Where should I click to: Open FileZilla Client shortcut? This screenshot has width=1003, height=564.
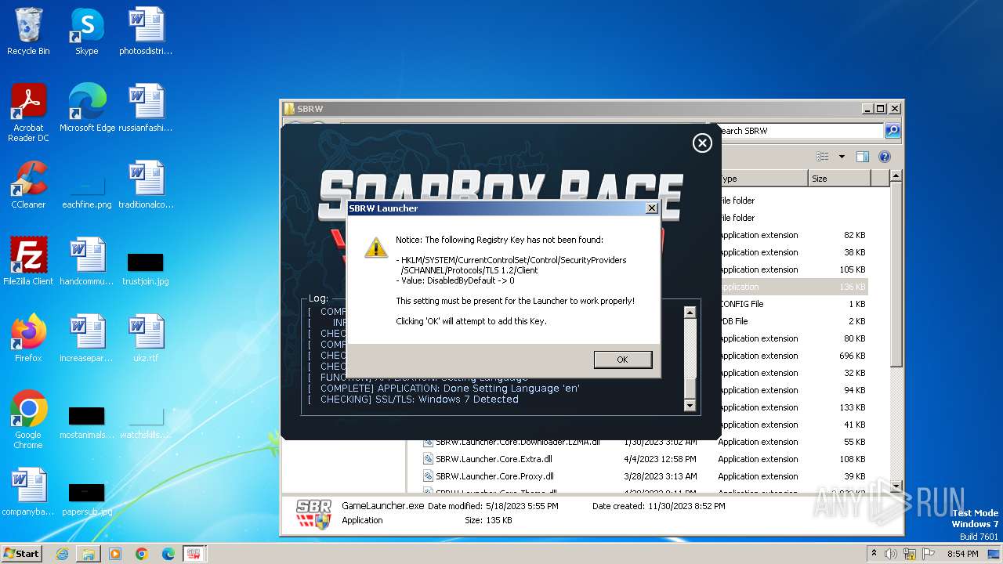(28, 262)
